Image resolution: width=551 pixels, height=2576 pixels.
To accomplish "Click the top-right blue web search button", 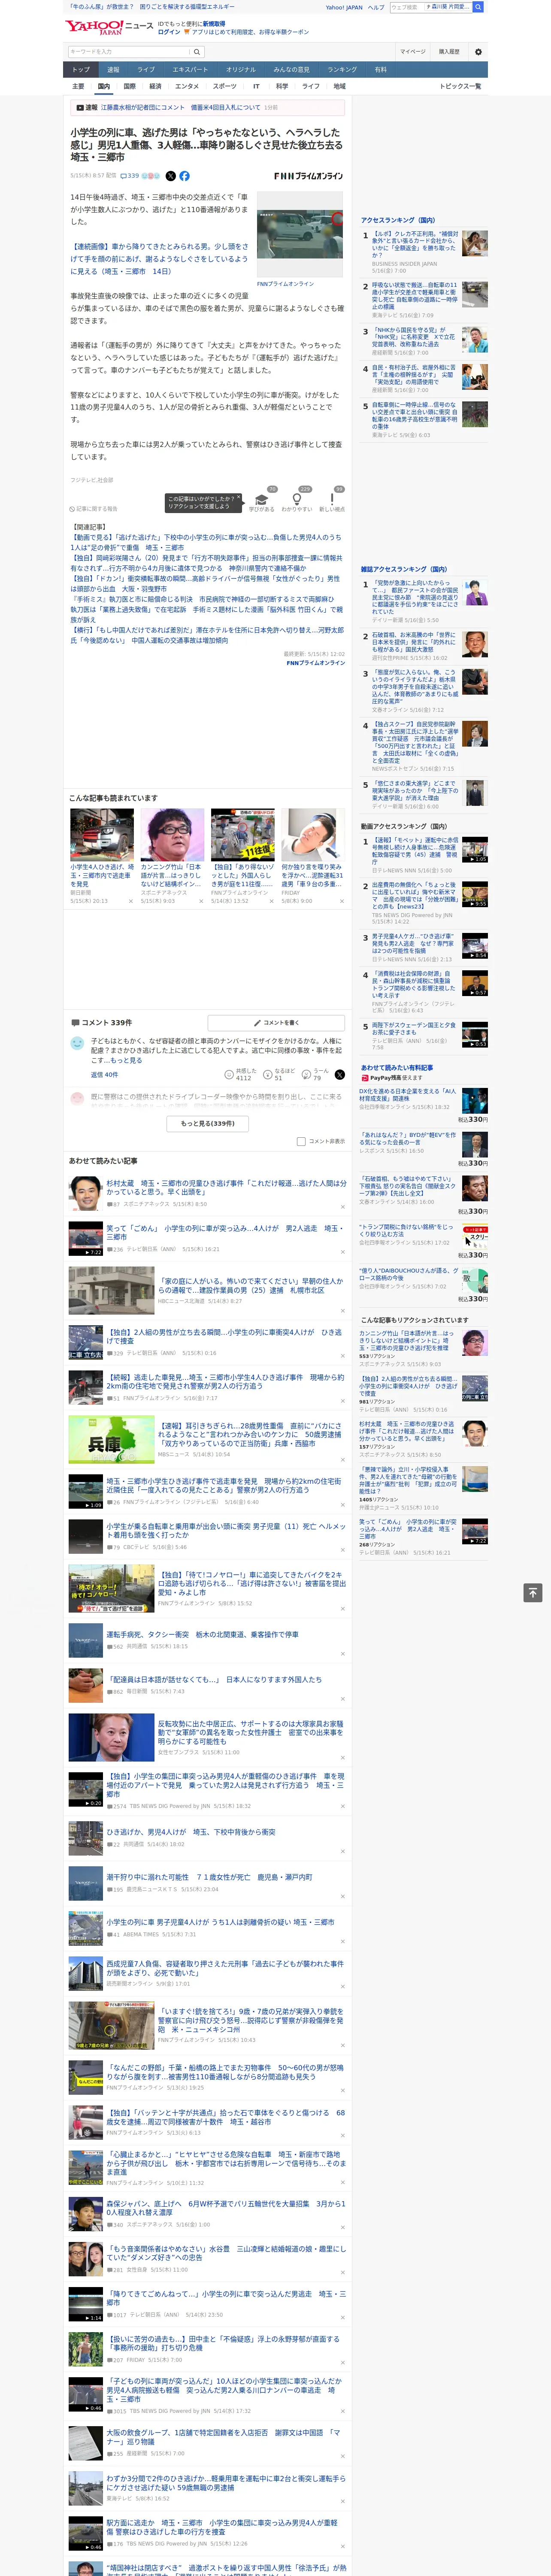I will pos(478,7).
